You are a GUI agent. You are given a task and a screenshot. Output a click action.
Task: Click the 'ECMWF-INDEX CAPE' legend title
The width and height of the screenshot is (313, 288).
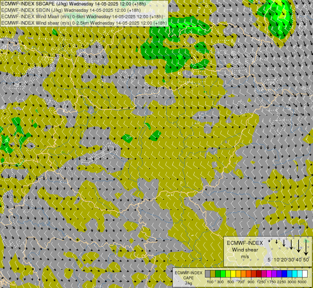pyautogui.click(x=189, y=275)
